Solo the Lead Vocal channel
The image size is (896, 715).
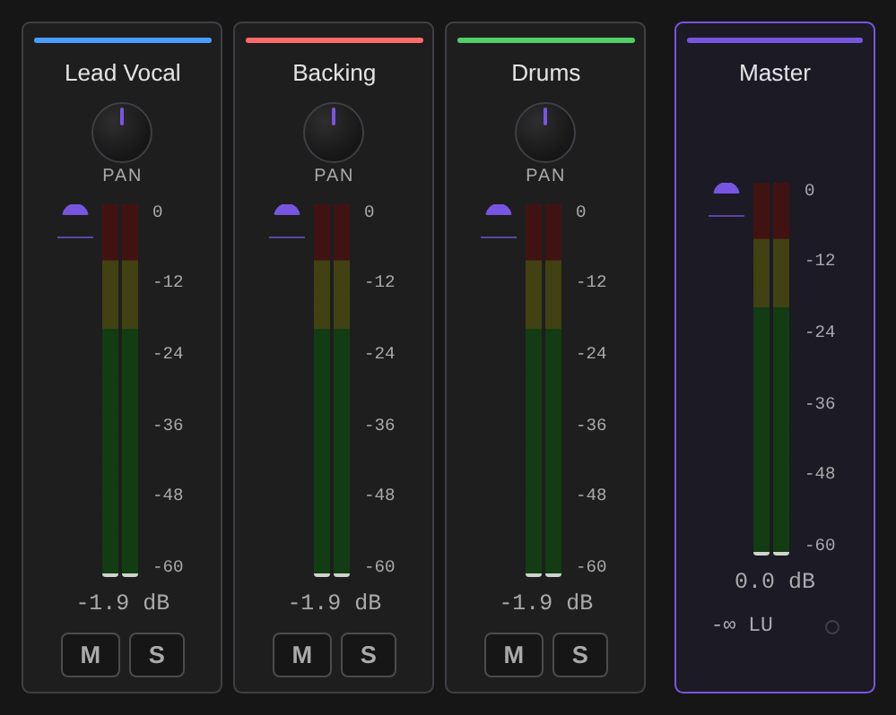coord(157,654)
